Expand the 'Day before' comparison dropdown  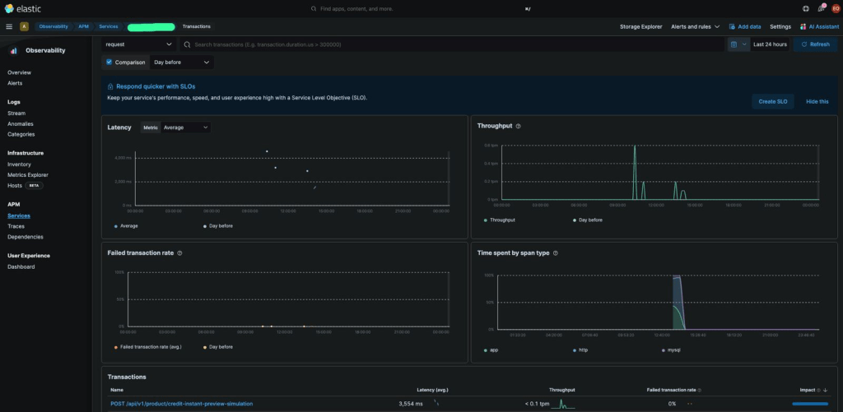[x=181, y=62]
